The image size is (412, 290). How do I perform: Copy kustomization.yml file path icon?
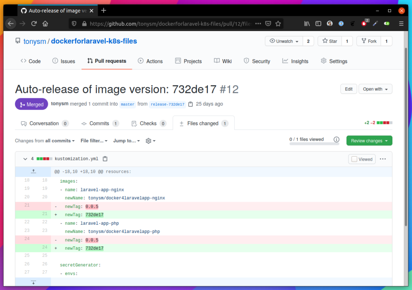105,159
